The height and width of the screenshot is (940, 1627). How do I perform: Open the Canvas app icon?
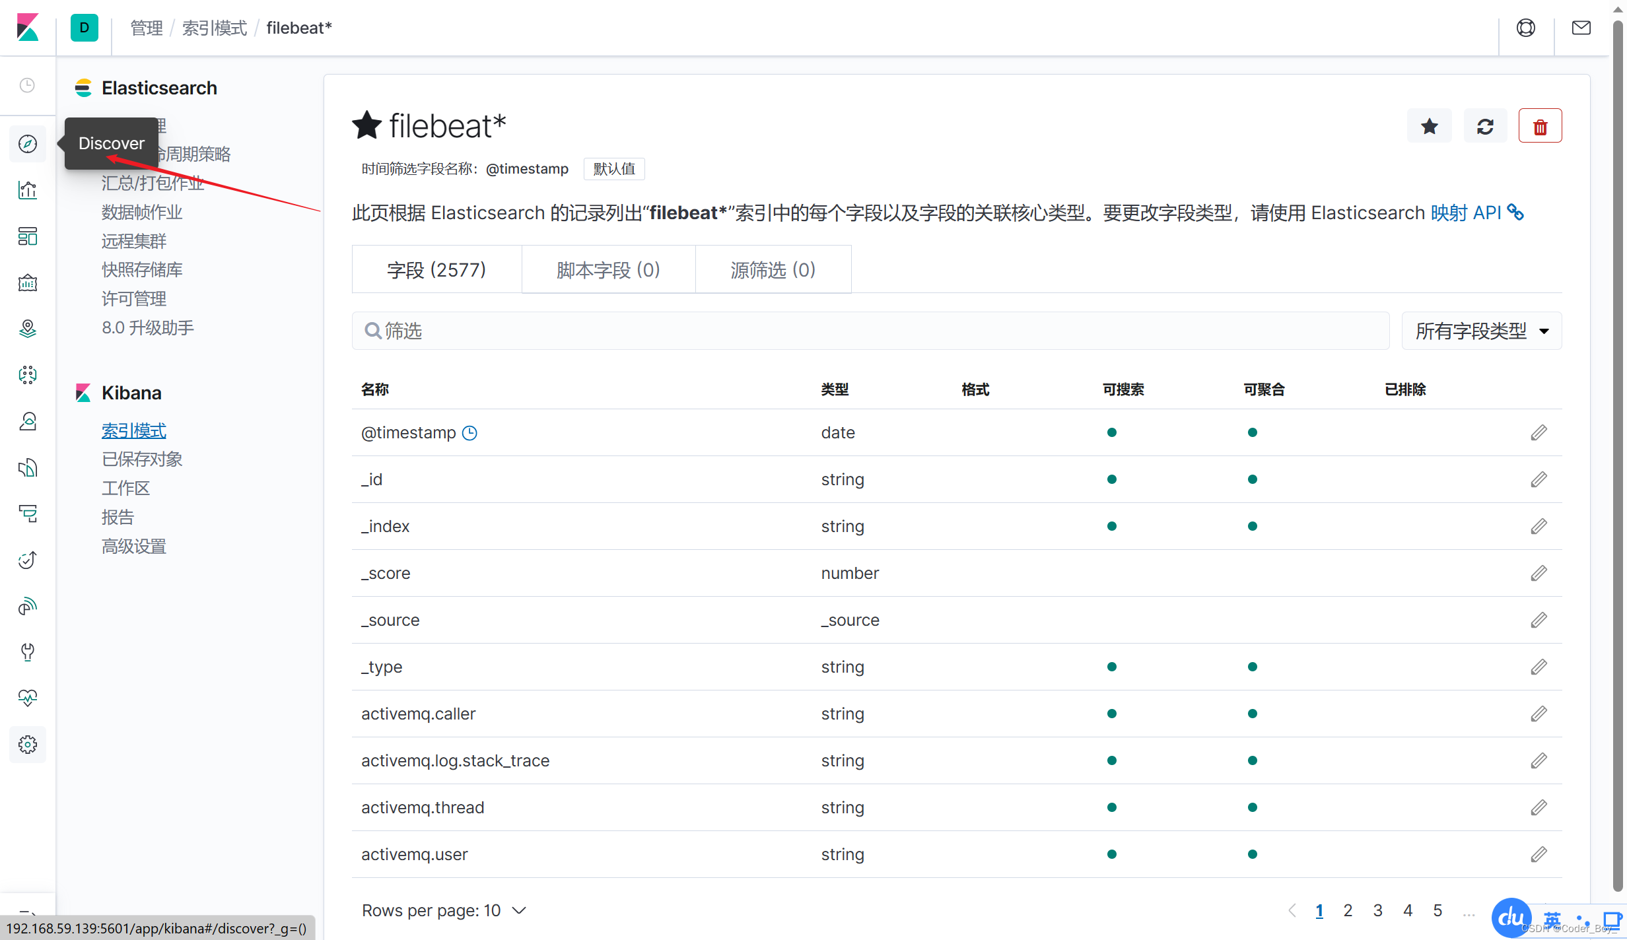(x=27, y=283)
